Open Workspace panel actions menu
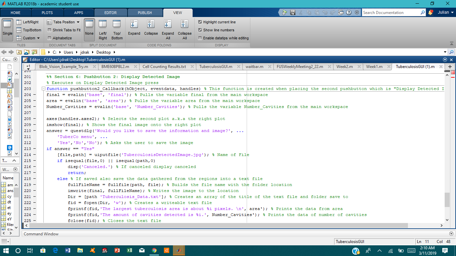 [15, 169]
